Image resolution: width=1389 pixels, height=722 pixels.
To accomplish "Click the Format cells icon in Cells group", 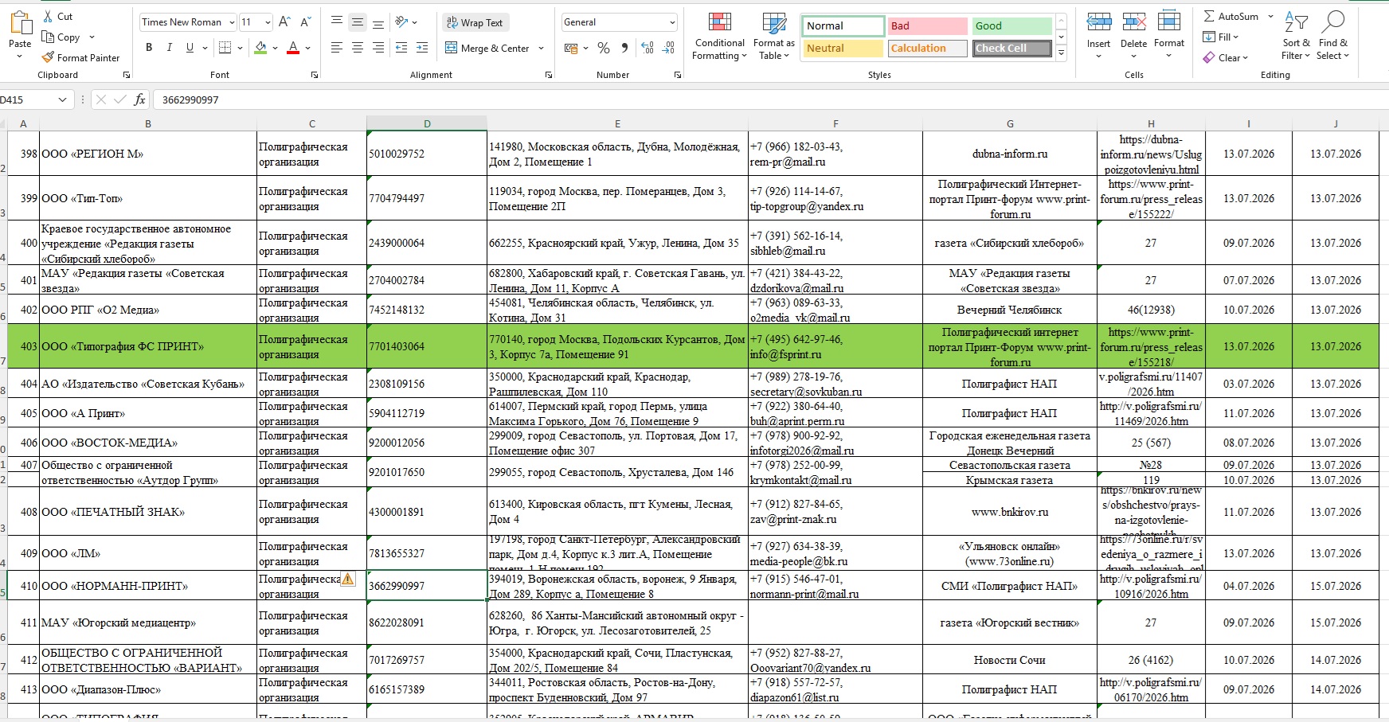I will 1169,22.
